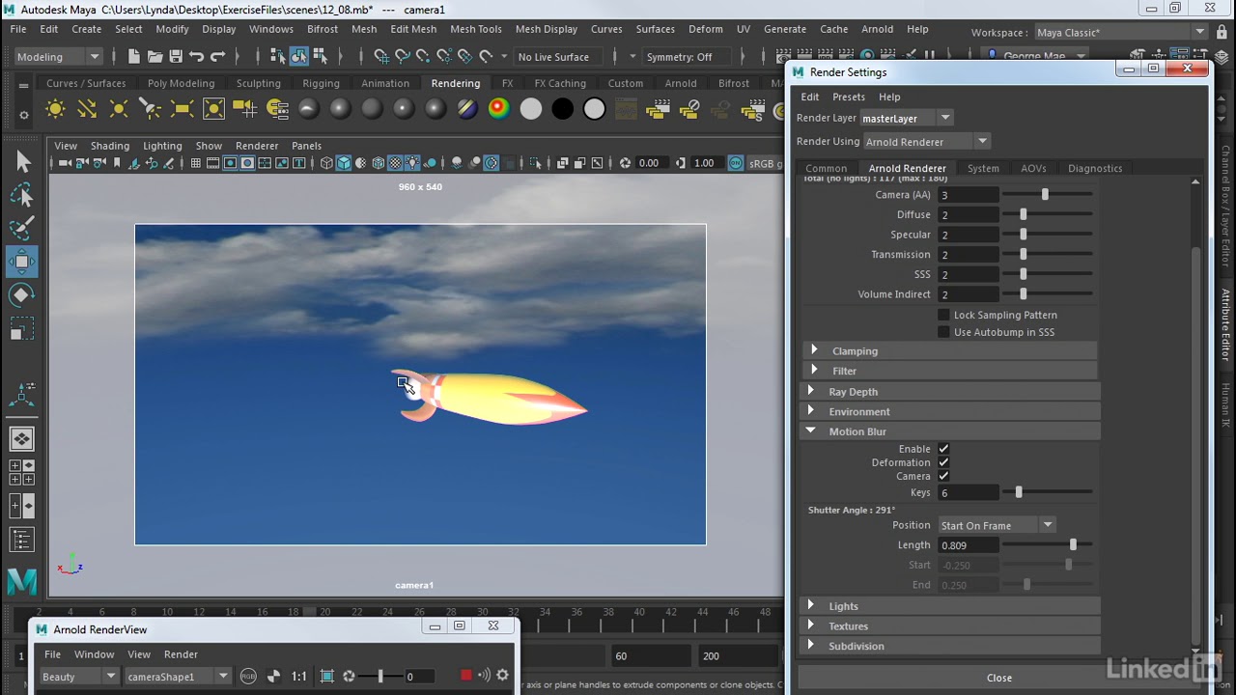The height and width of the screenshot is (695, 1236).
Task: Open the motion blur Position dropdown
Action: click(x=997, y=525)
